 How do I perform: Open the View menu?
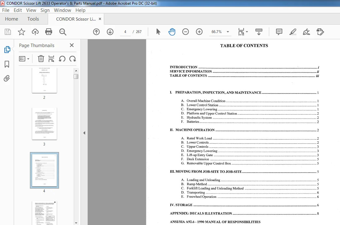tap(31, 10)
